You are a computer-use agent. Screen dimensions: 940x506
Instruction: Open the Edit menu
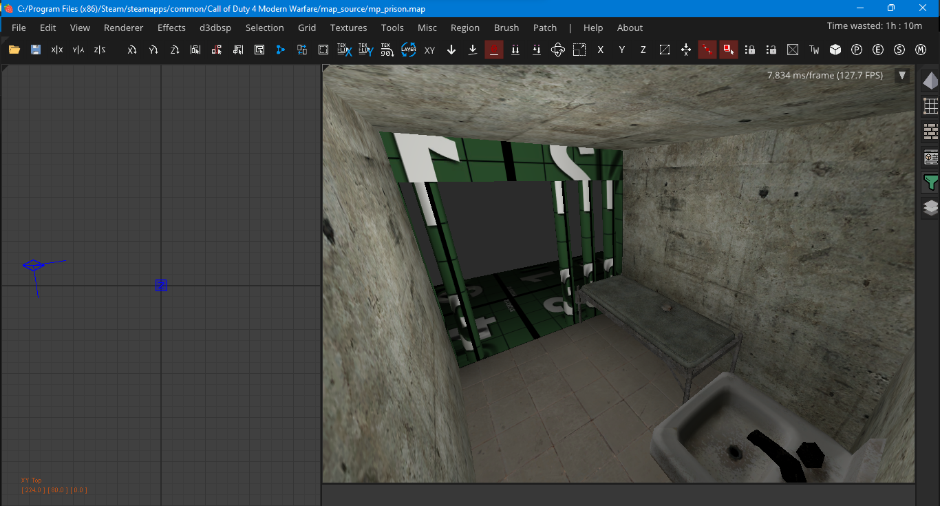47,28
